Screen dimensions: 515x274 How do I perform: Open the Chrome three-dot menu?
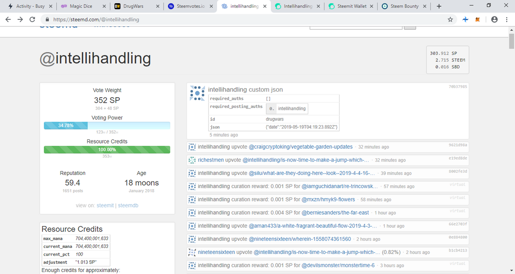(x=506, y=19)
